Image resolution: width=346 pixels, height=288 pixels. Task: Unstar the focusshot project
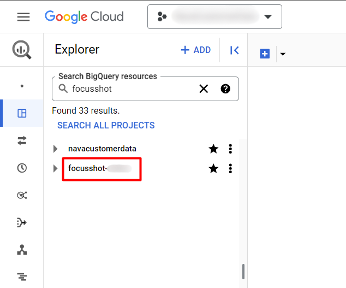click(x=213, y=169)
